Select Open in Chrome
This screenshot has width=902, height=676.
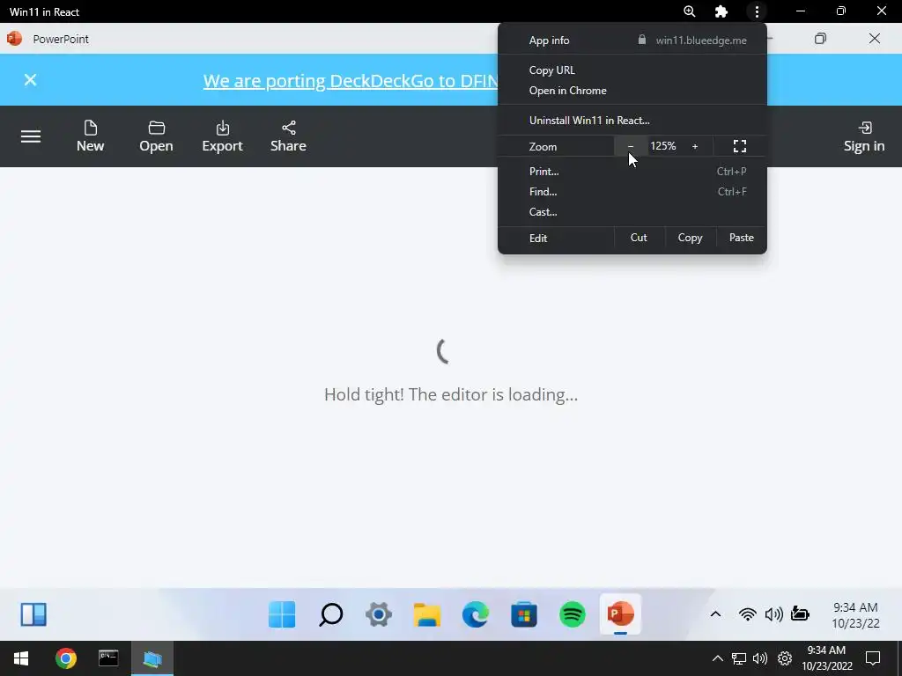coord(632,91)
